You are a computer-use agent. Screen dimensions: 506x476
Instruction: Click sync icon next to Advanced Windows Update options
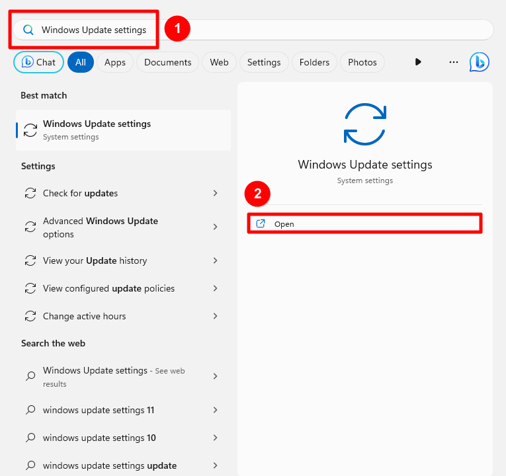coord(30,227)
